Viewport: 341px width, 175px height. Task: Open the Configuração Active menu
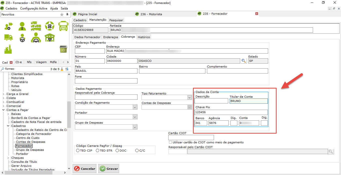click(33, 8)
